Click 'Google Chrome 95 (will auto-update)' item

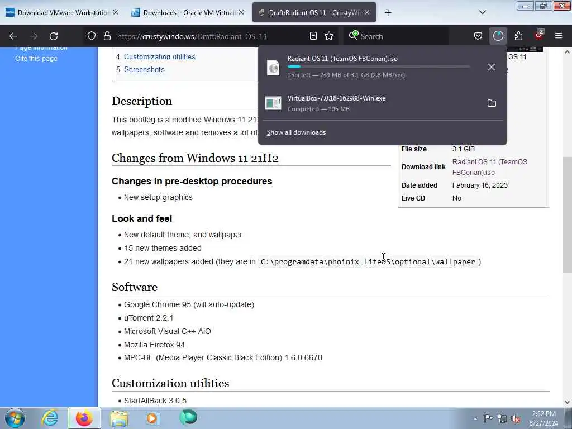[189, 304]
